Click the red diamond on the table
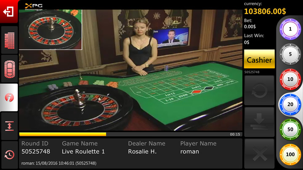Screen dimensions: 303x170 point(197,92)
